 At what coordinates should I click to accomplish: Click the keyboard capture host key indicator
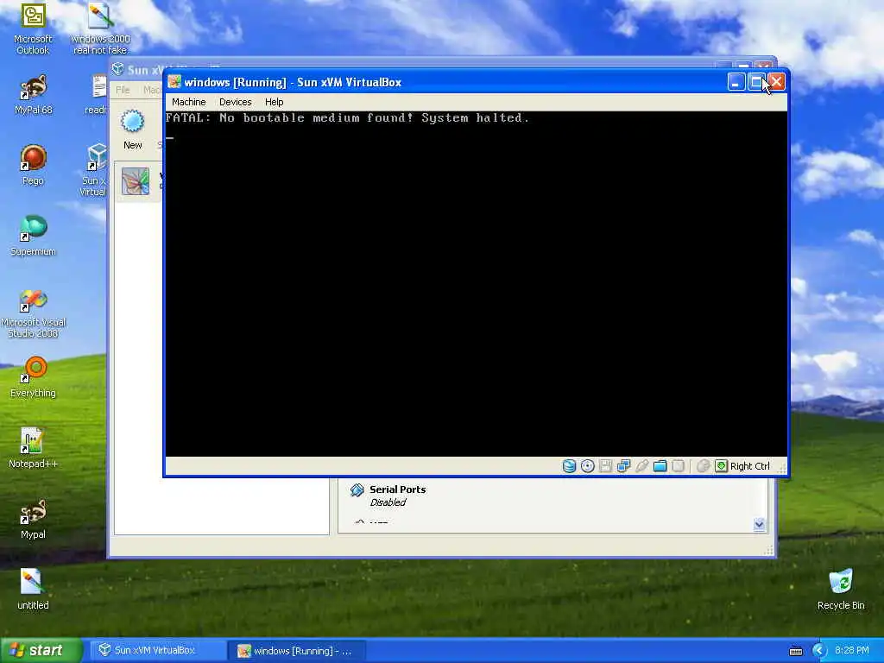[x=742, y=465]
